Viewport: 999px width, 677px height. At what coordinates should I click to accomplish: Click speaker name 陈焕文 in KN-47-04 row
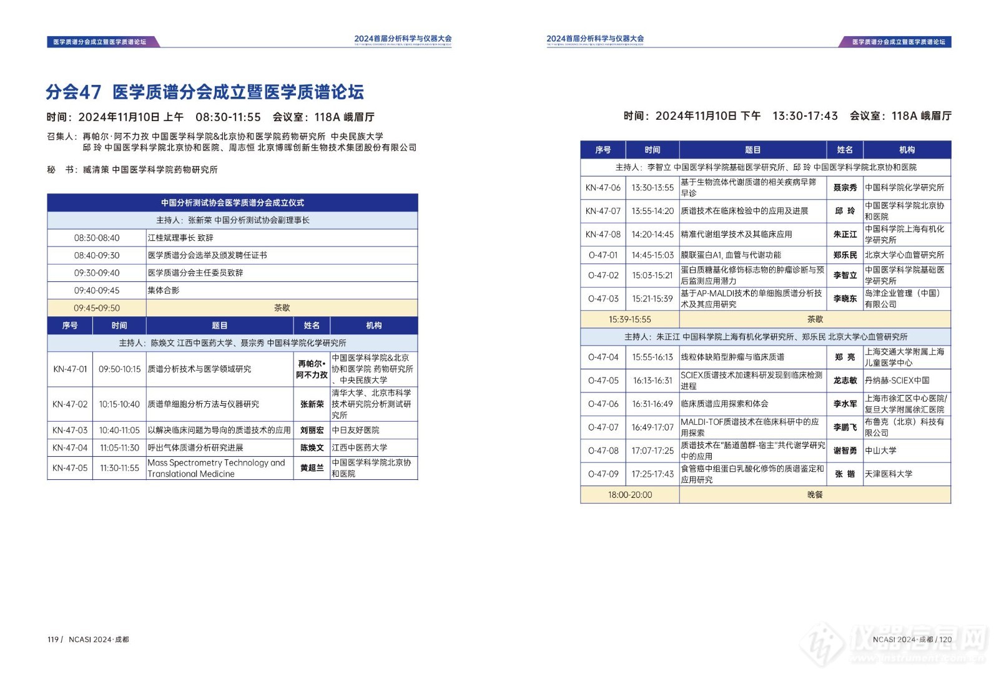[312, 447]
